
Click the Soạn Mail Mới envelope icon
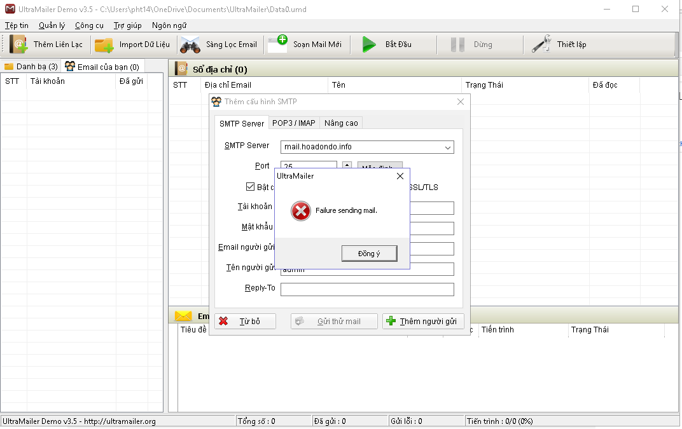pyautogui.click(x=277, y=44)
